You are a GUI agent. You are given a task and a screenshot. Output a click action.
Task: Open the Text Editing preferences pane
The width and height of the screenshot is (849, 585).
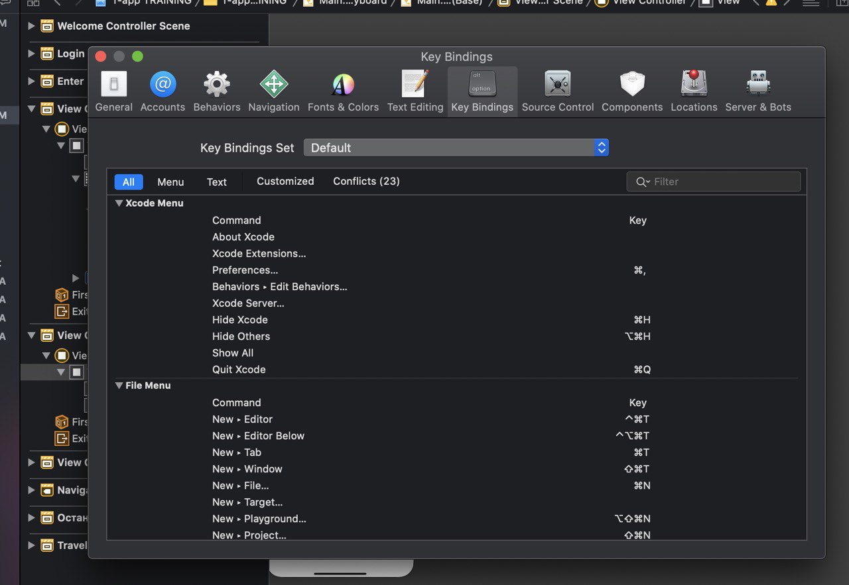(x=415, y=91)
